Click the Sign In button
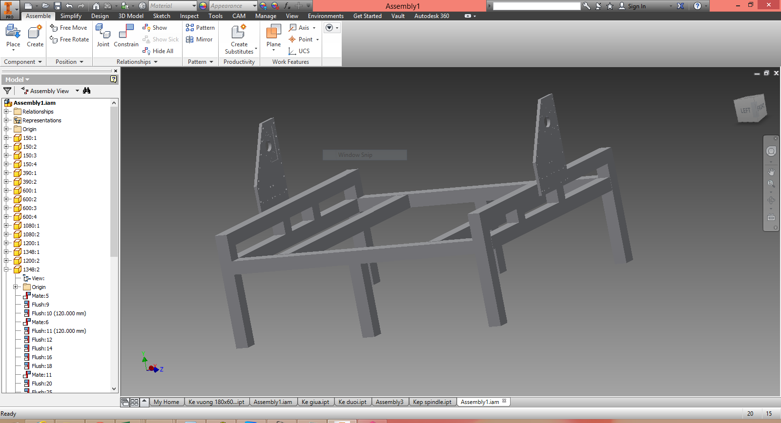Viewport: 781px width, 423px height. [636, 6]
